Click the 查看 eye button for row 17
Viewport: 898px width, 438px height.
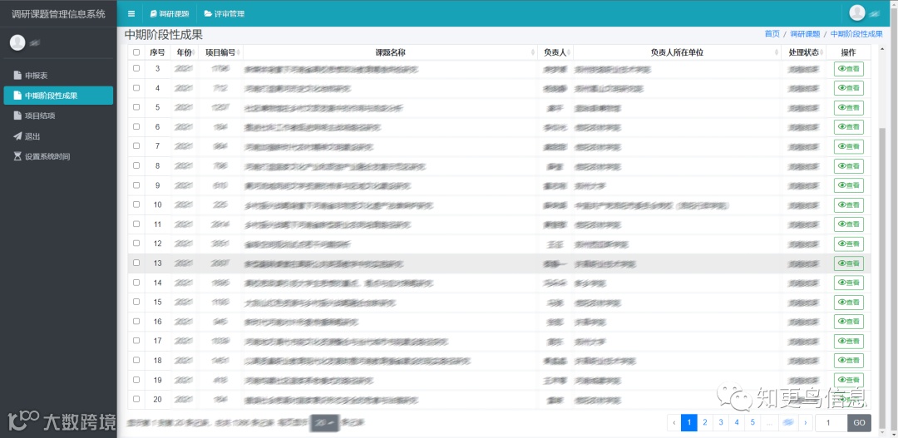tap(849, 342)
